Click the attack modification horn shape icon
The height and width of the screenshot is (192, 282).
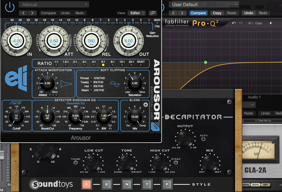[x=66, y=84]
